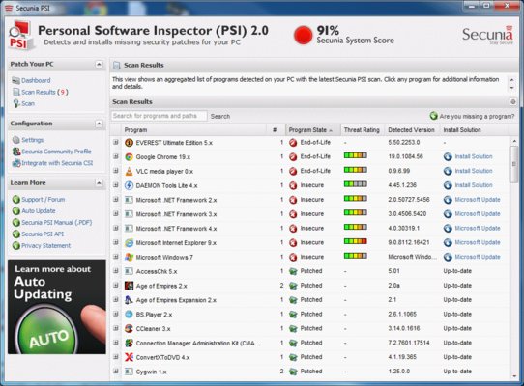Screen dimensions: 524x386
Task: Click the search for programs and paths field
Action: click(160, 116)
